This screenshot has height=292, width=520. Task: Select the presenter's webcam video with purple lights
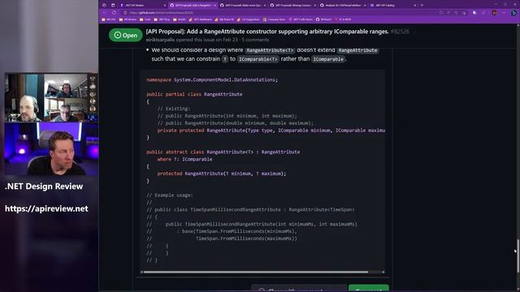pos(51,148)
